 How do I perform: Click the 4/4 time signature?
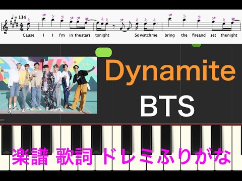pos(22,27)
